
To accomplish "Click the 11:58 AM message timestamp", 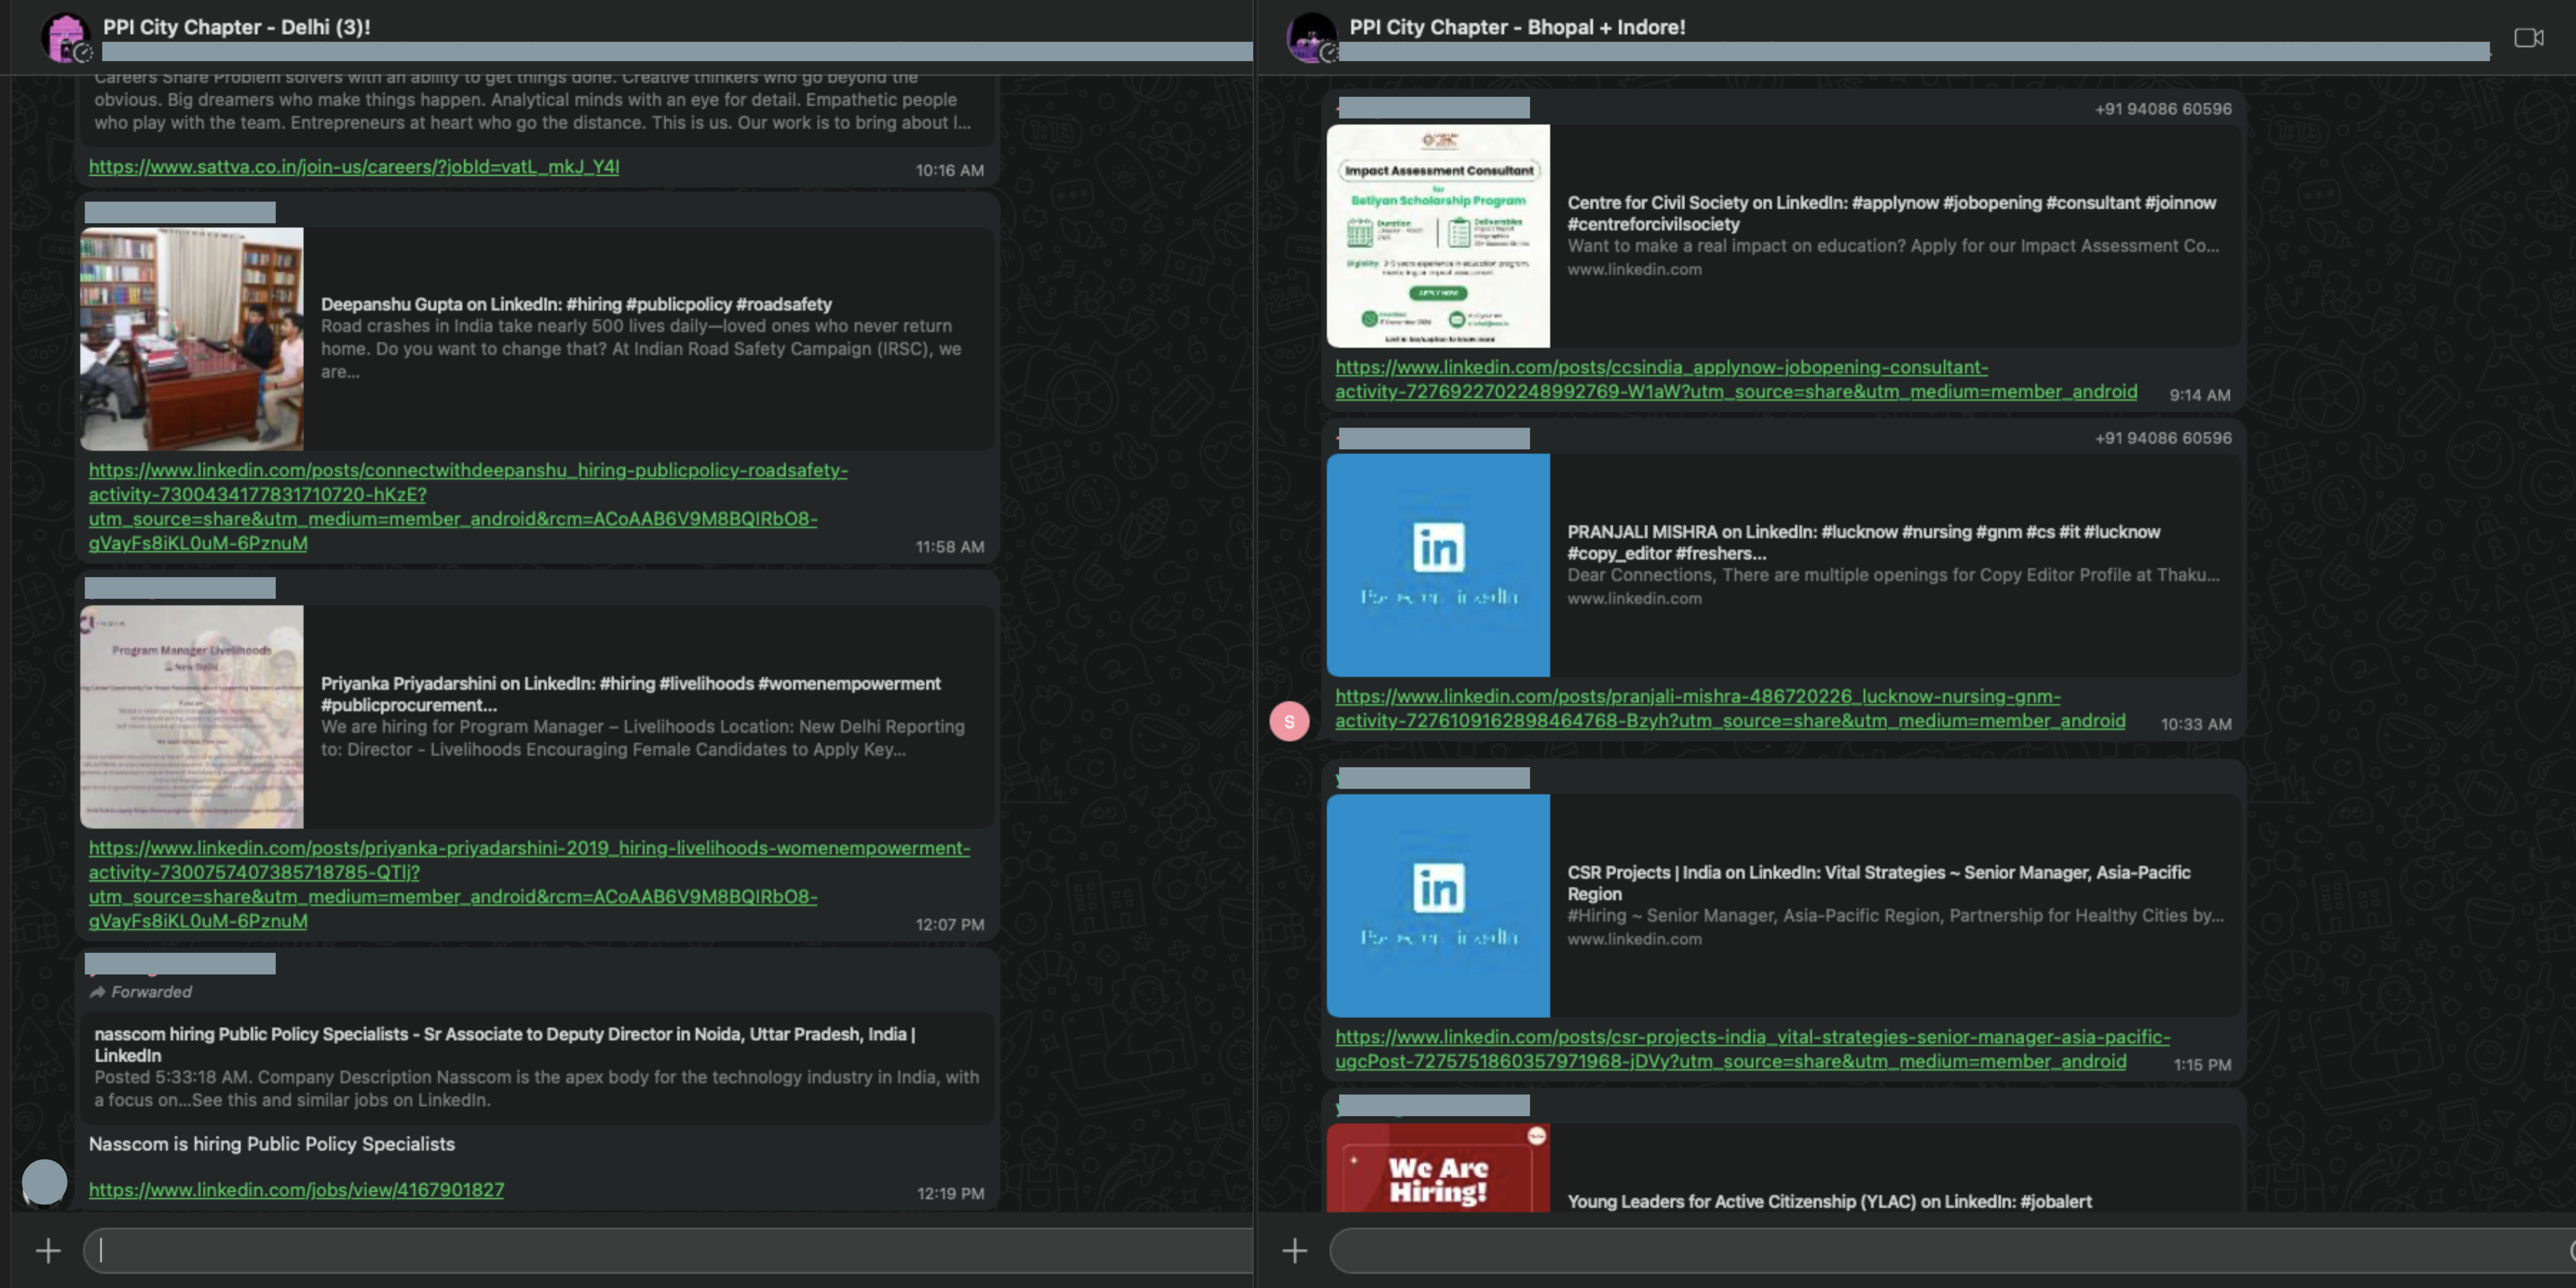I will [x=950, y=547].
